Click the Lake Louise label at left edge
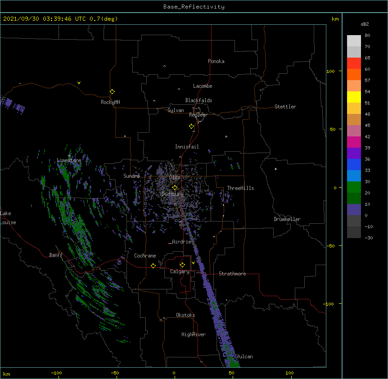388x379 pixels. point(8,218)
